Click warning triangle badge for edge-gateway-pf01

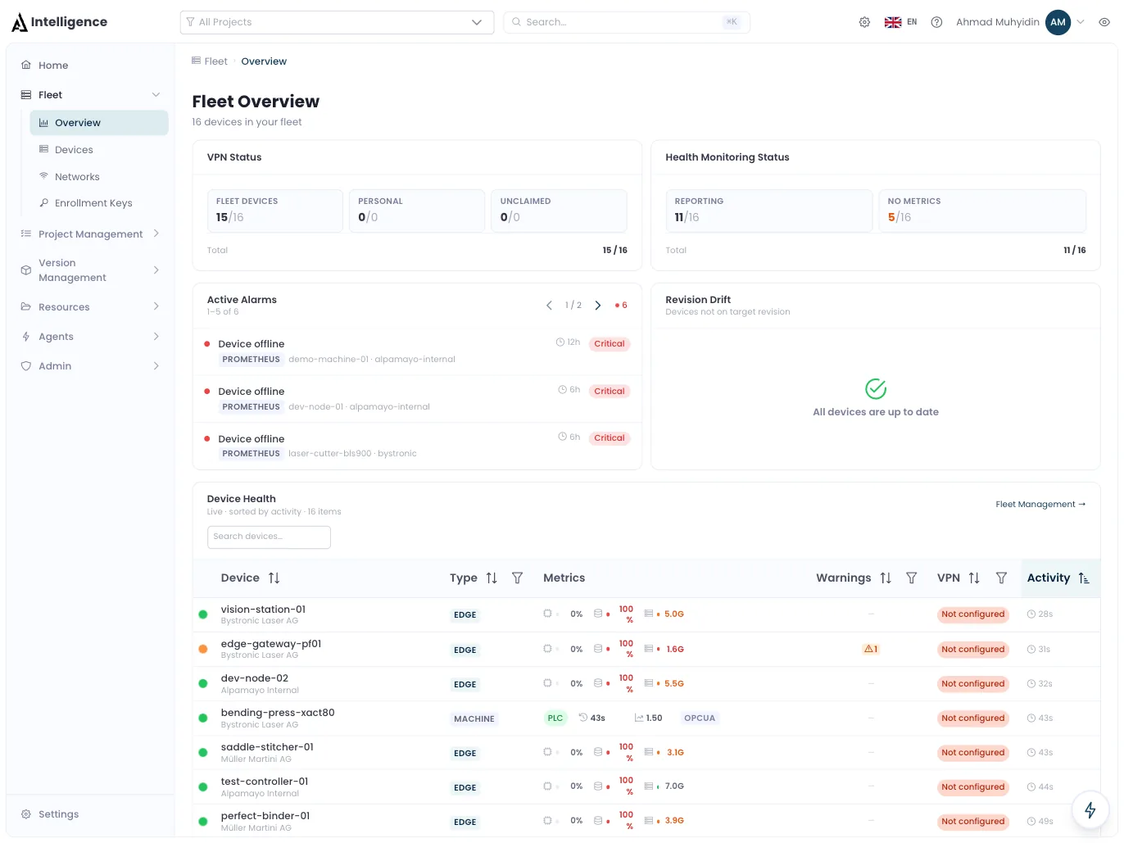(871, 650)
